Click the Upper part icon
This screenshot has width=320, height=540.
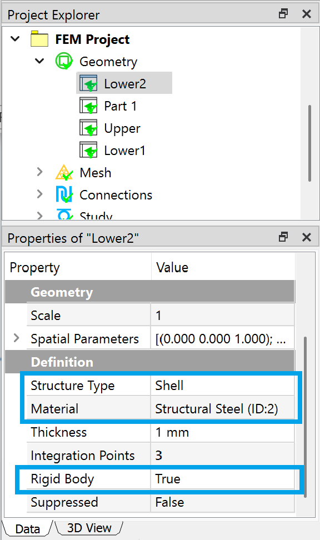(88, 128)
